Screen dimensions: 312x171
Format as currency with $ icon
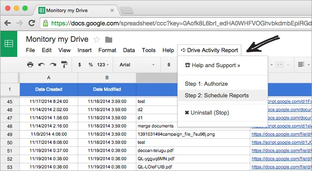point(79,65)
